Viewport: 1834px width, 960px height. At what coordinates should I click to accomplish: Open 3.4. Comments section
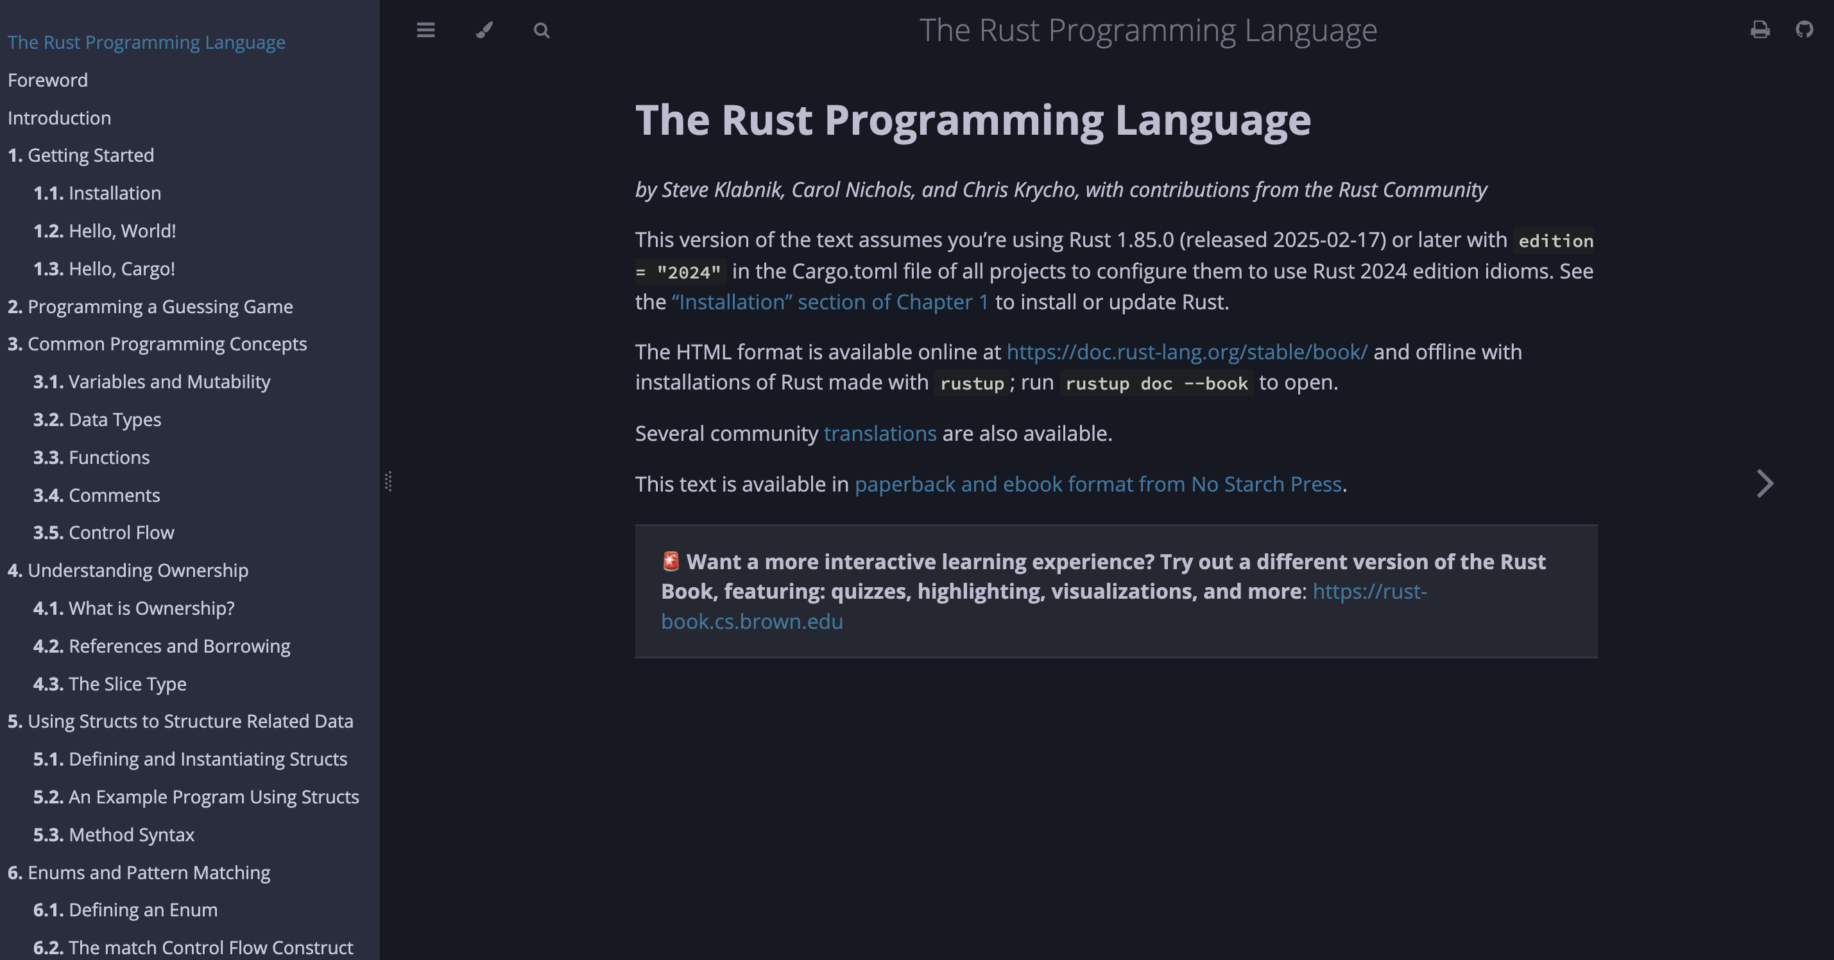[97, 495]
